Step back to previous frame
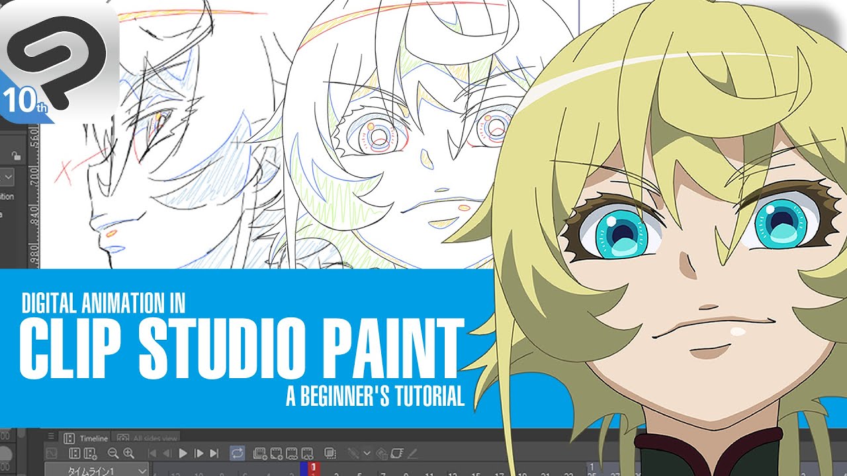The width and height of the screenshot is (847, 476). [x=167, y=453]
